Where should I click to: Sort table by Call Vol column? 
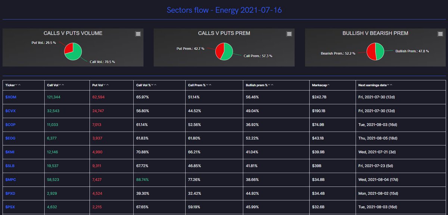coord(56,85)
